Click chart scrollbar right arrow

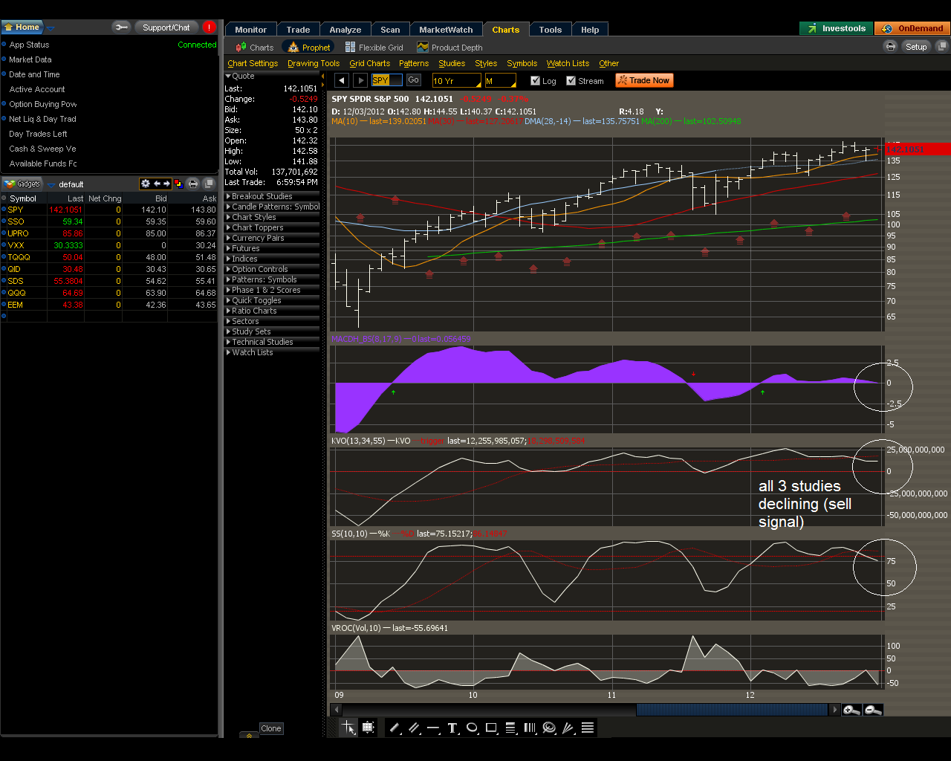834,710
